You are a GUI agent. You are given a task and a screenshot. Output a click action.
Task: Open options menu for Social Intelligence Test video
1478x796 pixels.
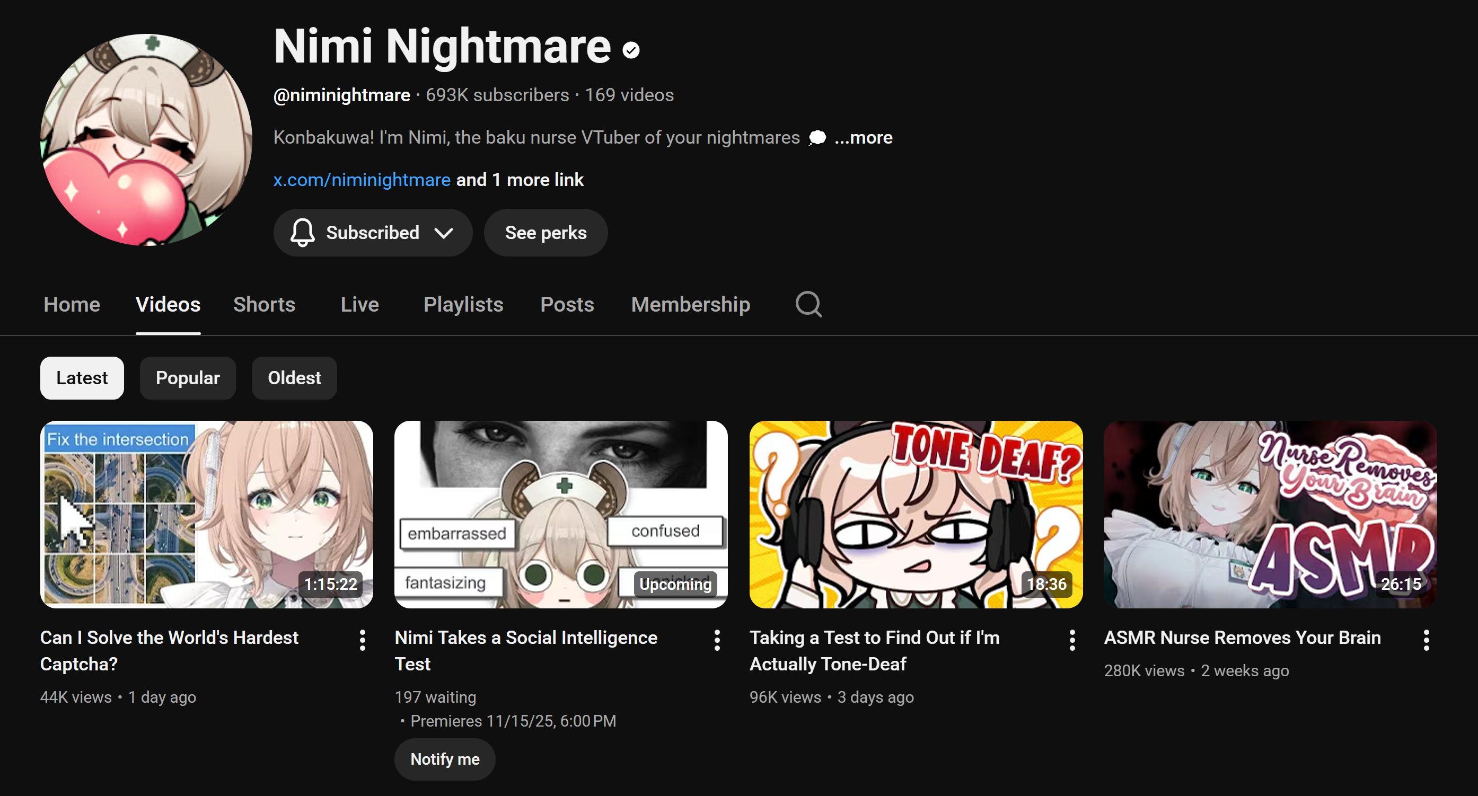tap(717, 640)
